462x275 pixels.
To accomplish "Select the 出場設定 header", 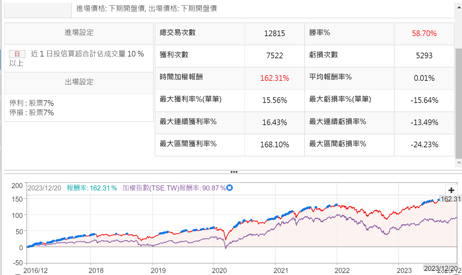I will tap(79, 82).
